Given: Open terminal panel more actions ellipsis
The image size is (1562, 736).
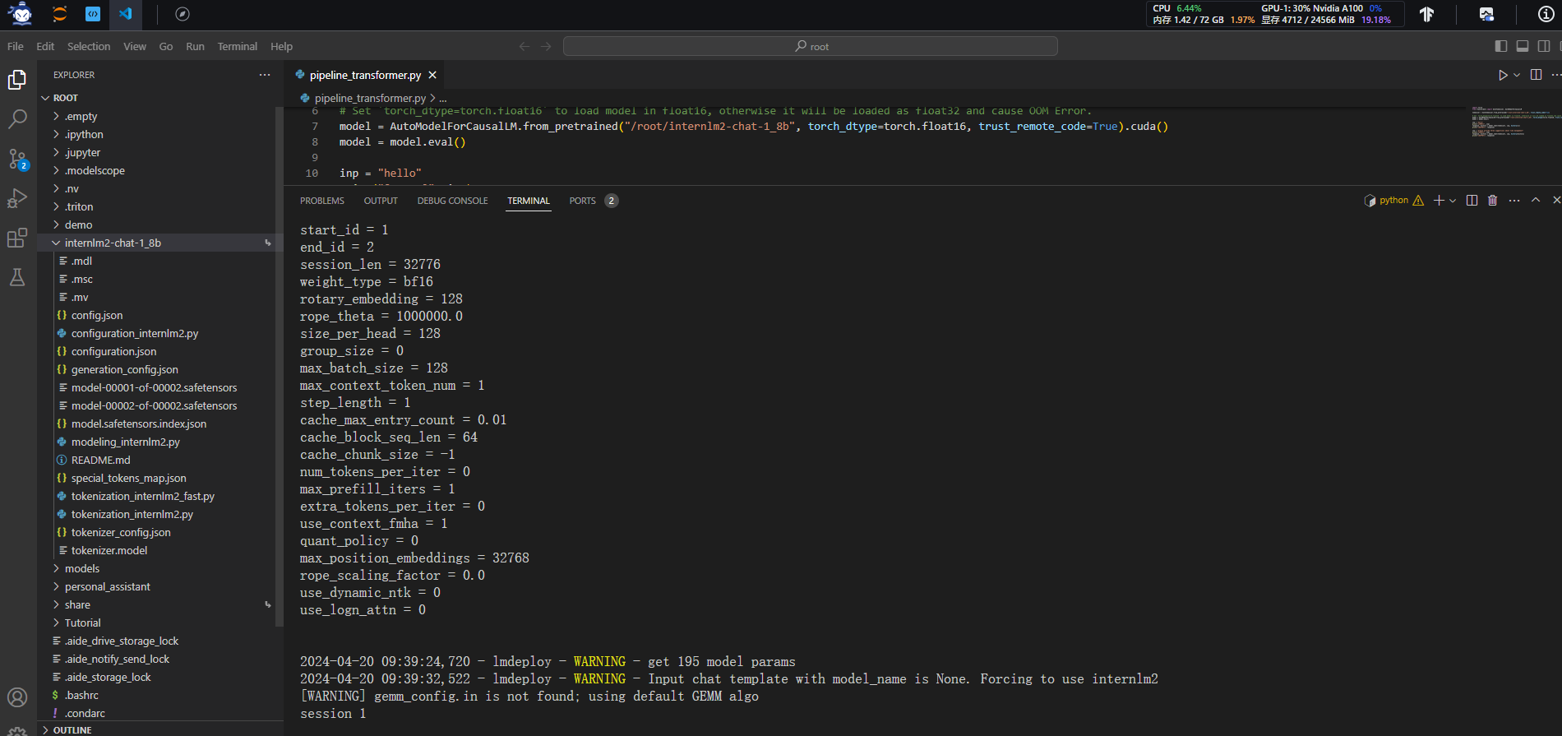Looking at the screenshot, I should pyautogui.click(x=1514, y=201).
